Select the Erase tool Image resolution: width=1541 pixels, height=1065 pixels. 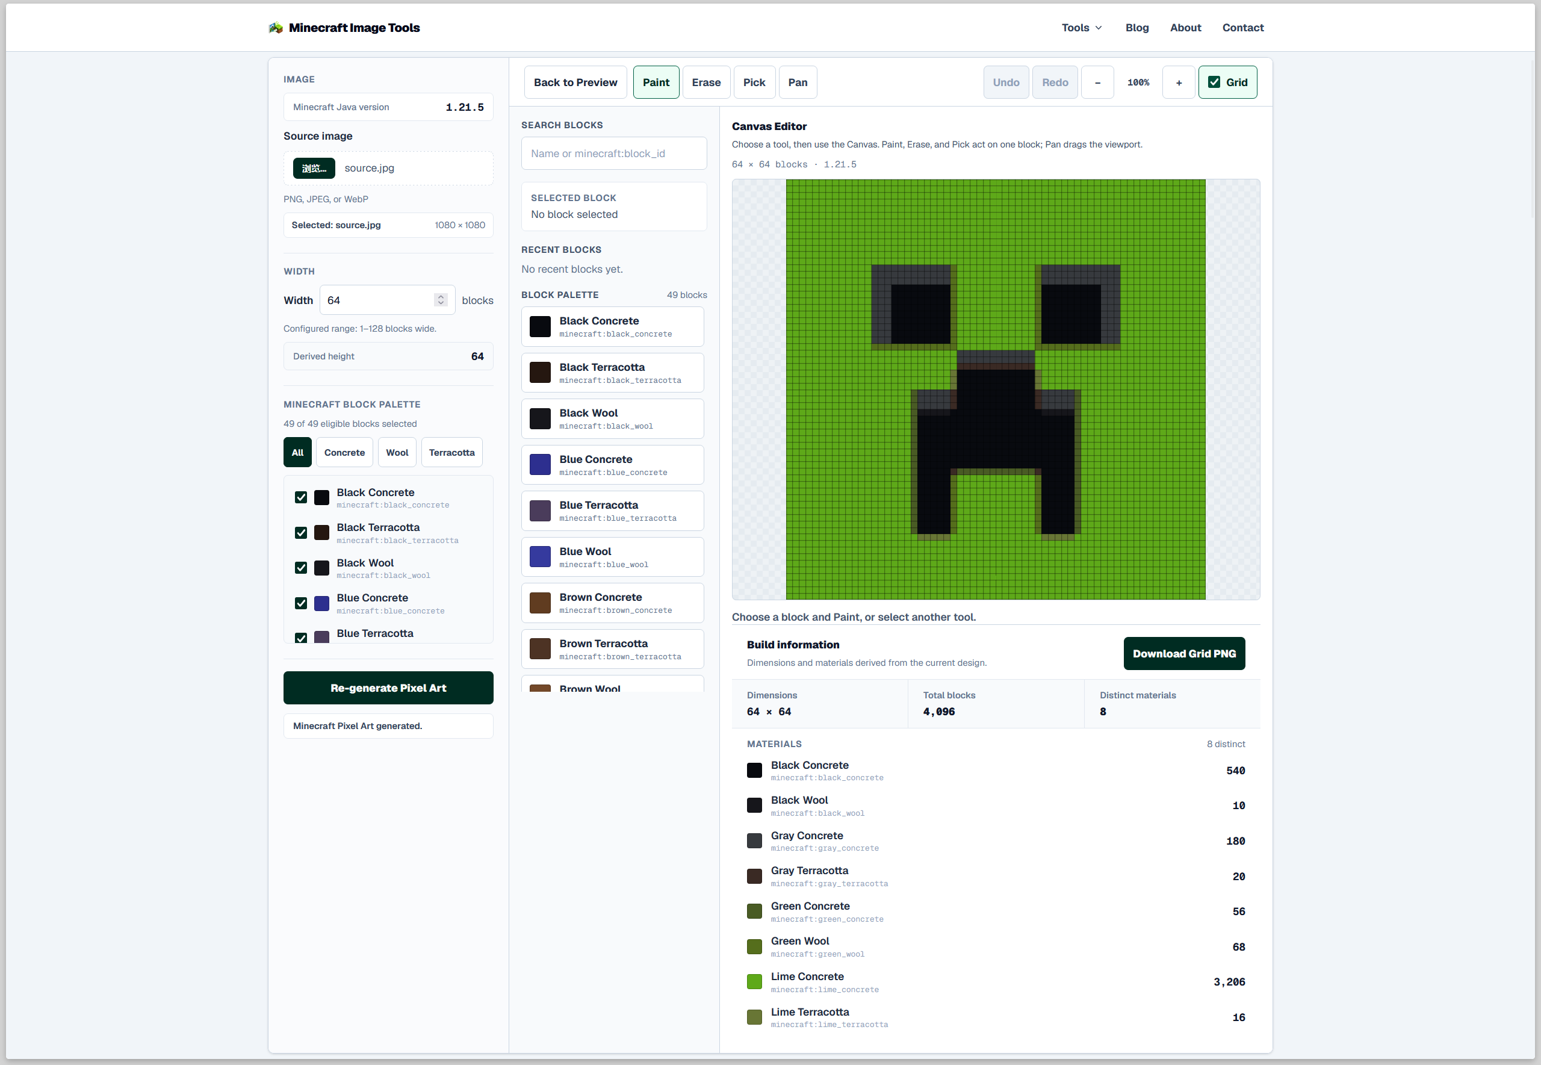[x=706, y=82]
